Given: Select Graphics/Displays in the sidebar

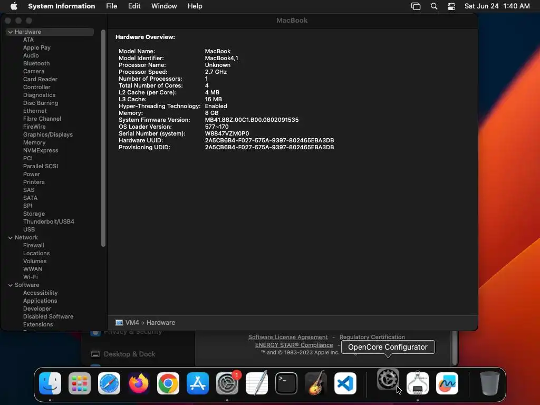Looking at the screenshot, I should [x=48, y=134].
